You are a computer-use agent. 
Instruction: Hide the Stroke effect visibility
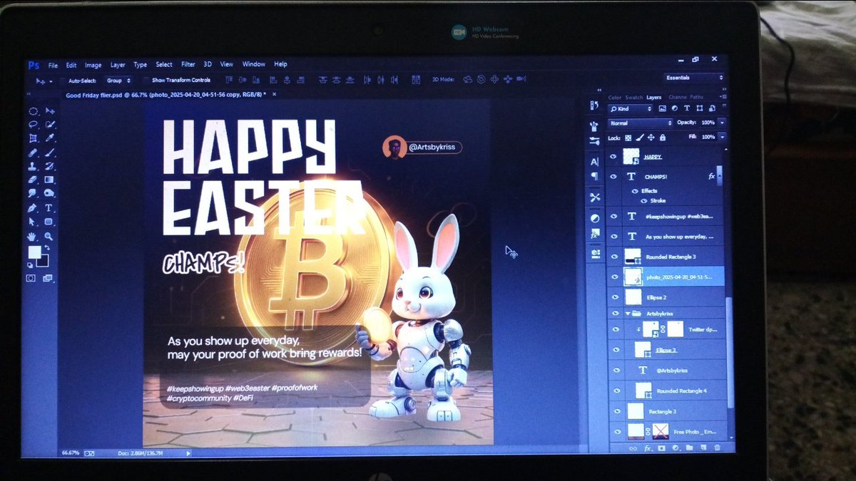[x=643, y=201]
